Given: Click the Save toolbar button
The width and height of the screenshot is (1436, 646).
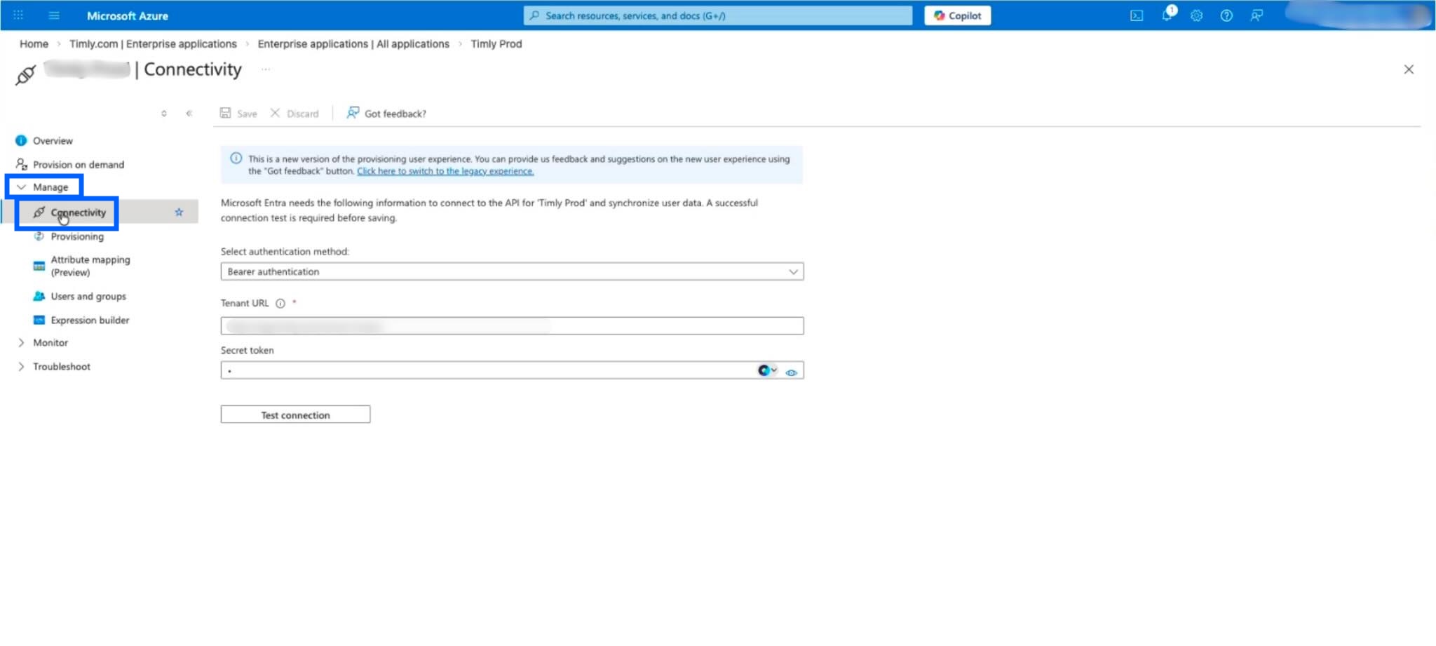Looking at the screenshot, I should click(x=238, y=114).
